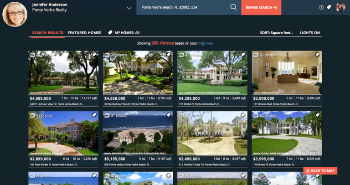Click Ponte Vedra Realty company name
Image resolution: width=350 pixels, height=185 pixels.
click(49, 10)
